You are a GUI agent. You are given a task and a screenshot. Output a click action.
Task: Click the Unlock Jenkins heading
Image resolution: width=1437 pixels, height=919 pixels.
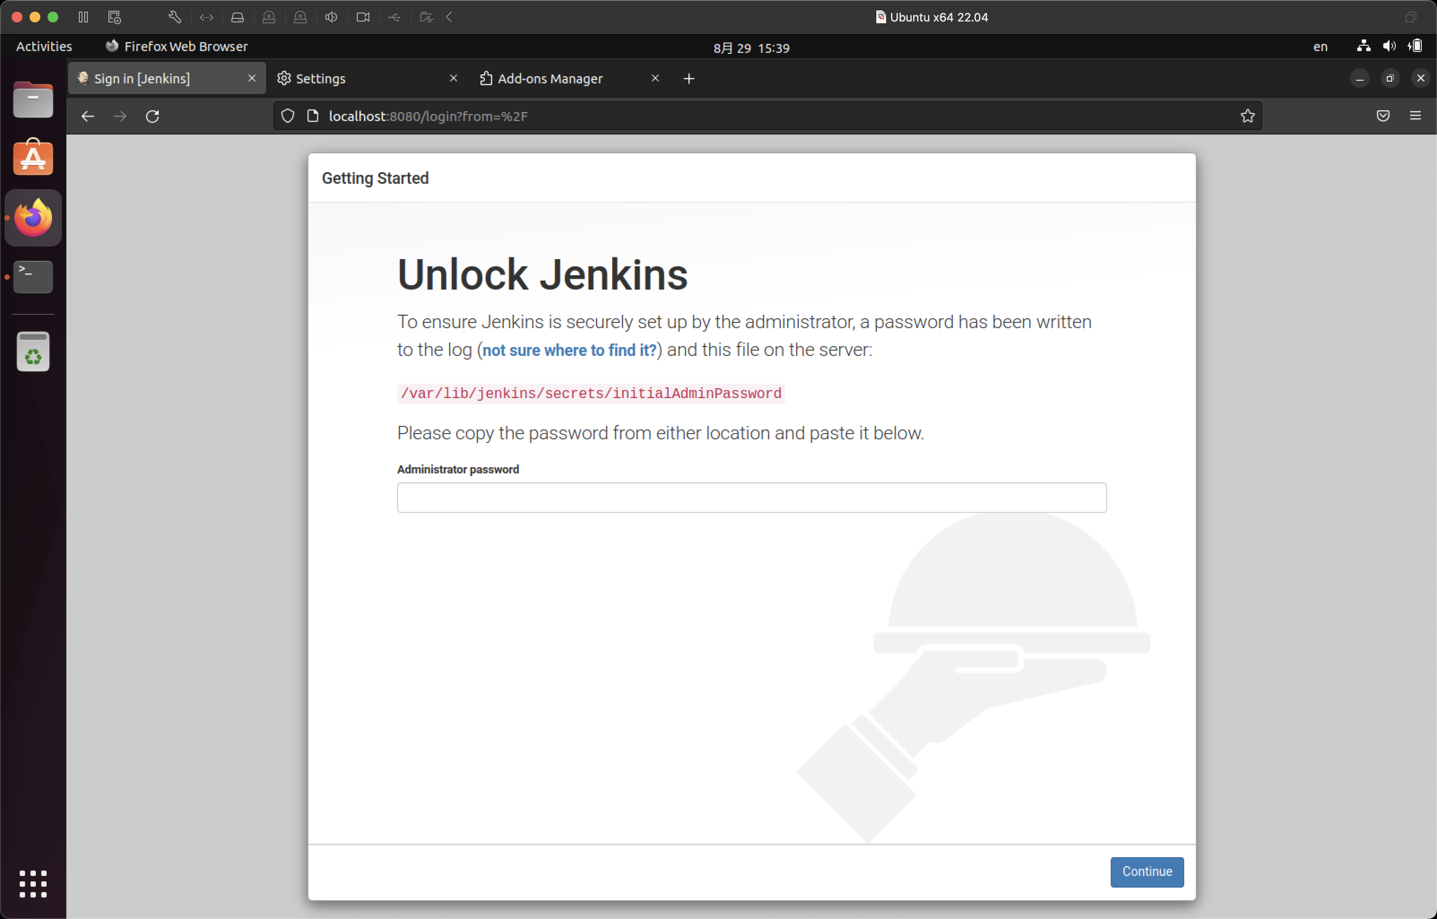pos(542,274)
